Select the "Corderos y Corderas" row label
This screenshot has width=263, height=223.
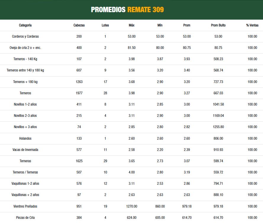click(x=25, y=36)
